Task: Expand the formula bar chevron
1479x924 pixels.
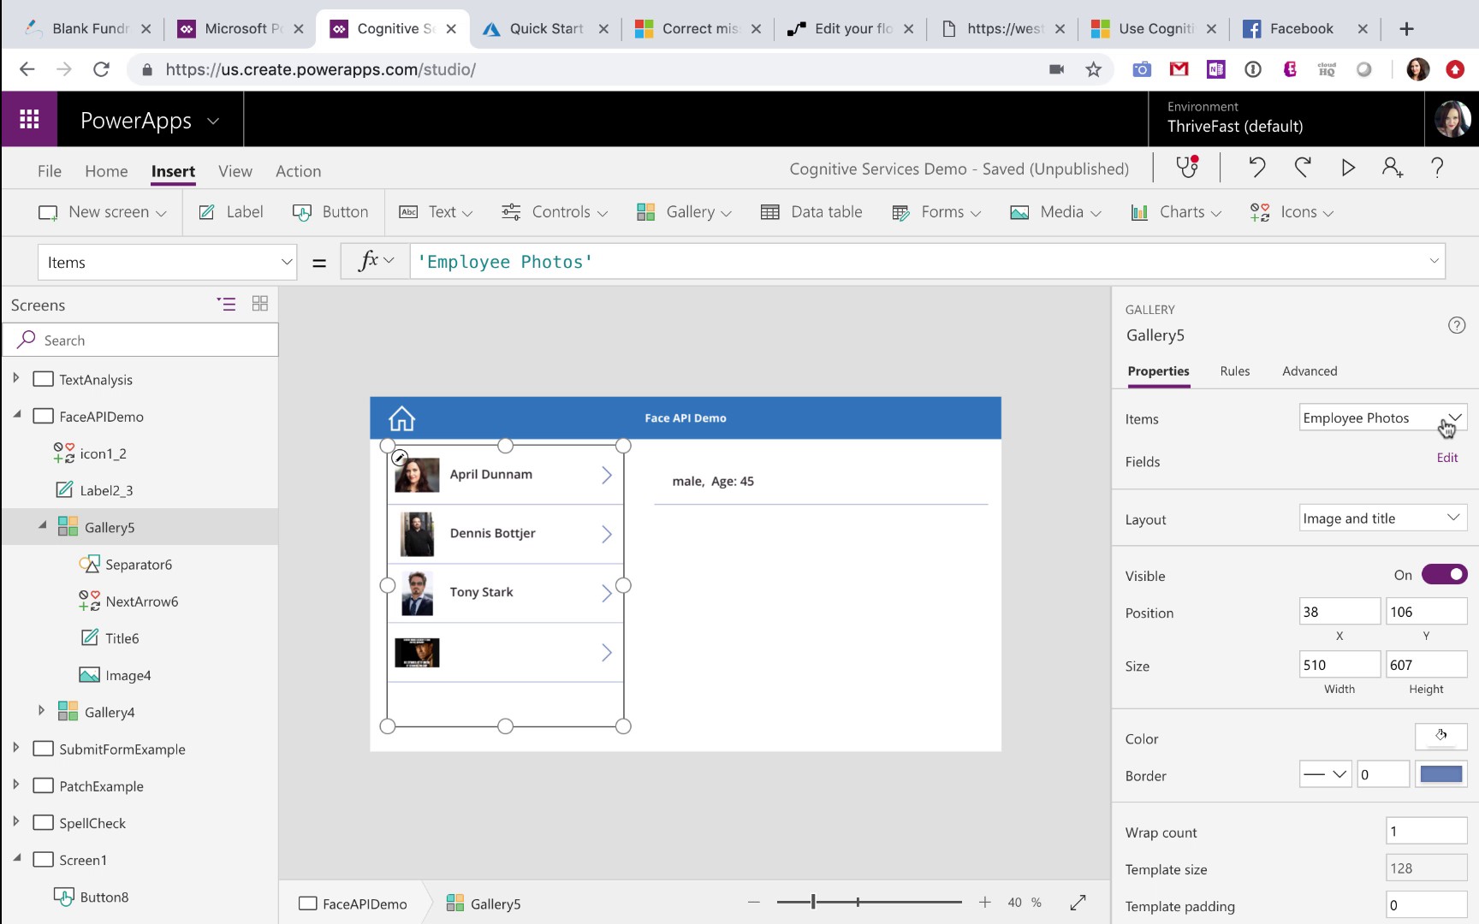Action: (x=1434, y=261)
